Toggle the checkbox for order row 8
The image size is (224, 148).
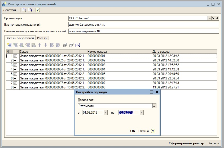pos(15,87)
